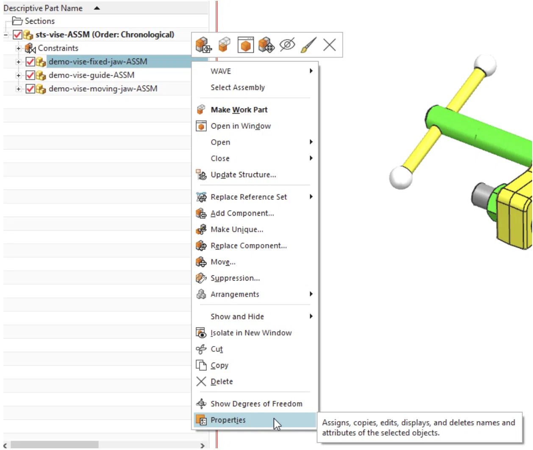Click the Suppression icon in the context menu
This screenshot has height=450, width=533.
(x=201, y=278)
